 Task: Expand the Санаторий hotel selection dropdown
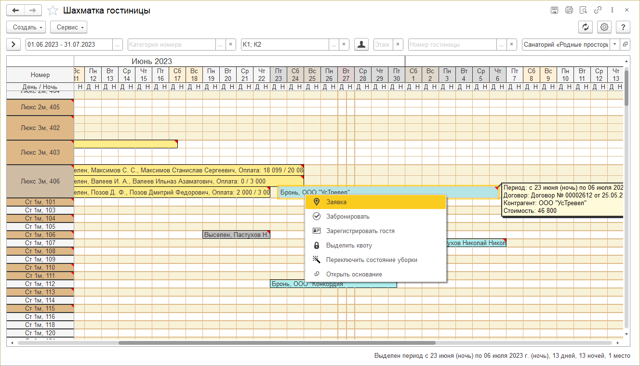[x=614, y=44]
